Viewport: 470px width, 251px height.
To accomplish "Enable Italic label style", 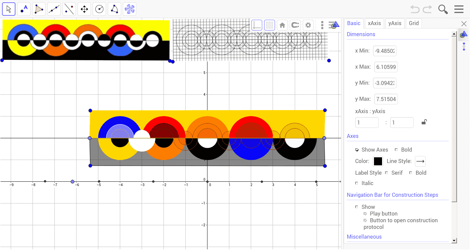I will pos(357,183).
